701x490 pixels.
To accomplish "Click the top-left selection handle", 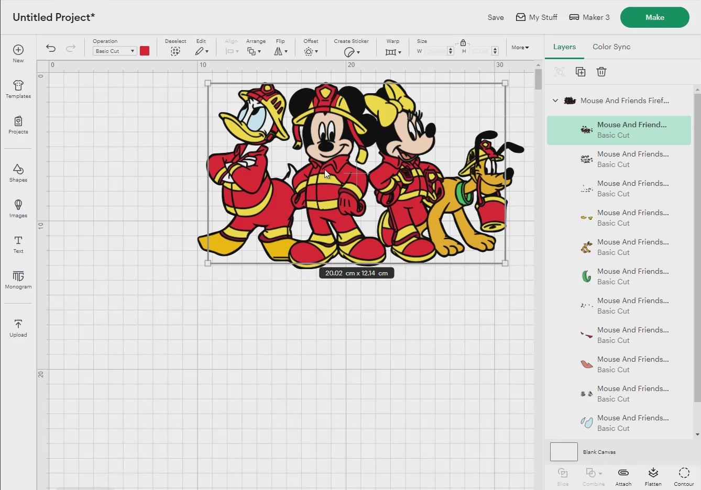I will 208,83.
